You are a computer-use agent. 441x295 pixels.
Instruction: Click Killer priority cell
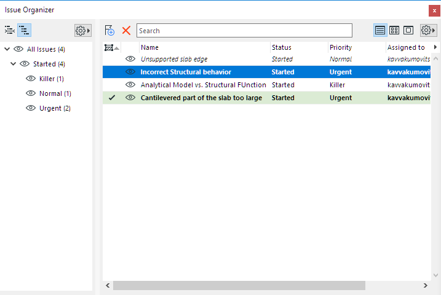(337, 85)
